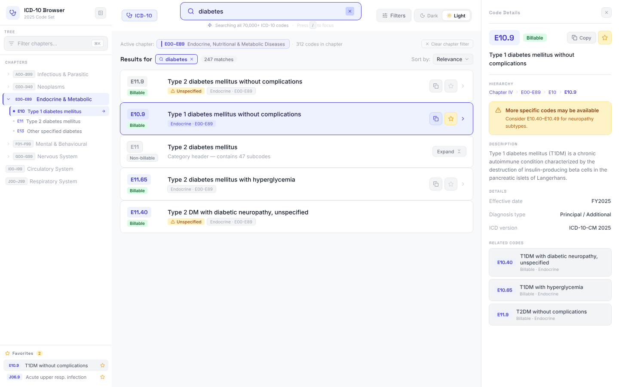Star E11.9 result as a favorite
619x387 pixels.
[x=450, y=86]
